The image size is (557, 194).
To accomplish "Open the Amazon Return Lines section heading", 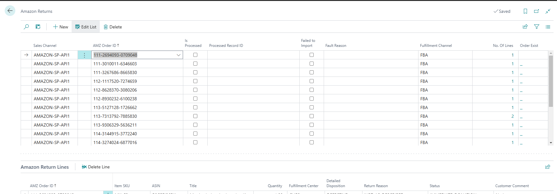I will pyautogui.click(x=45, y=167).
